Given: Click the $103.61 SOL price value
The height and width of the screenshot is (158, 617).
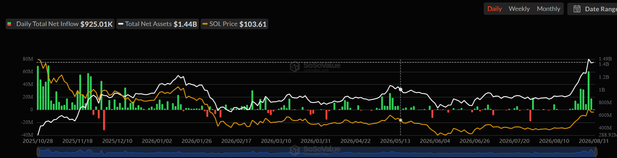Looking at the screenshot, I should (253, 24).
